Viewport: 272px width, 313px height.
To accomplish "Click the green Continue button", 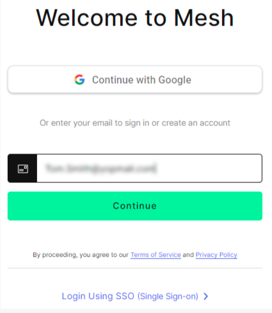I will point(135,206).
